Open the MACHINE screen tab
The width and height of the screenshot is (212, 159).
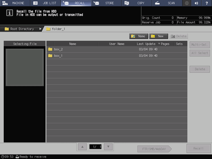15,3
